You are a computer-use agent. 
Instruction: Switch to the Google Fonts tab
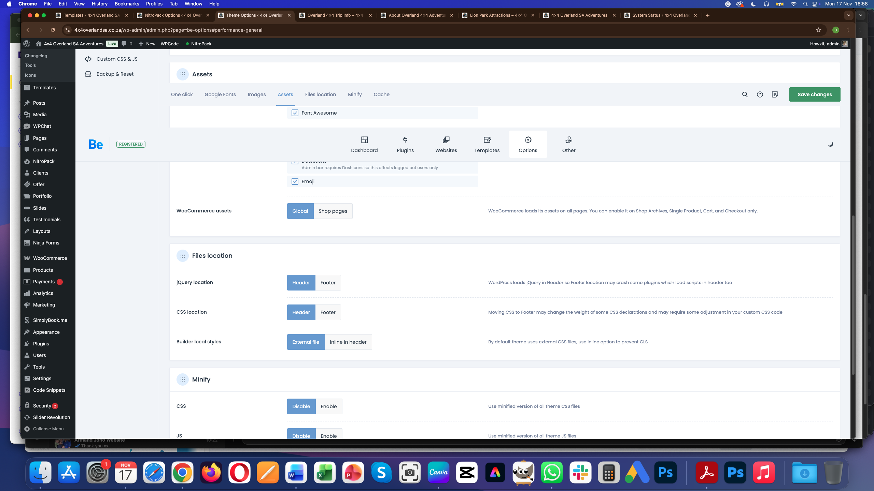220,94
